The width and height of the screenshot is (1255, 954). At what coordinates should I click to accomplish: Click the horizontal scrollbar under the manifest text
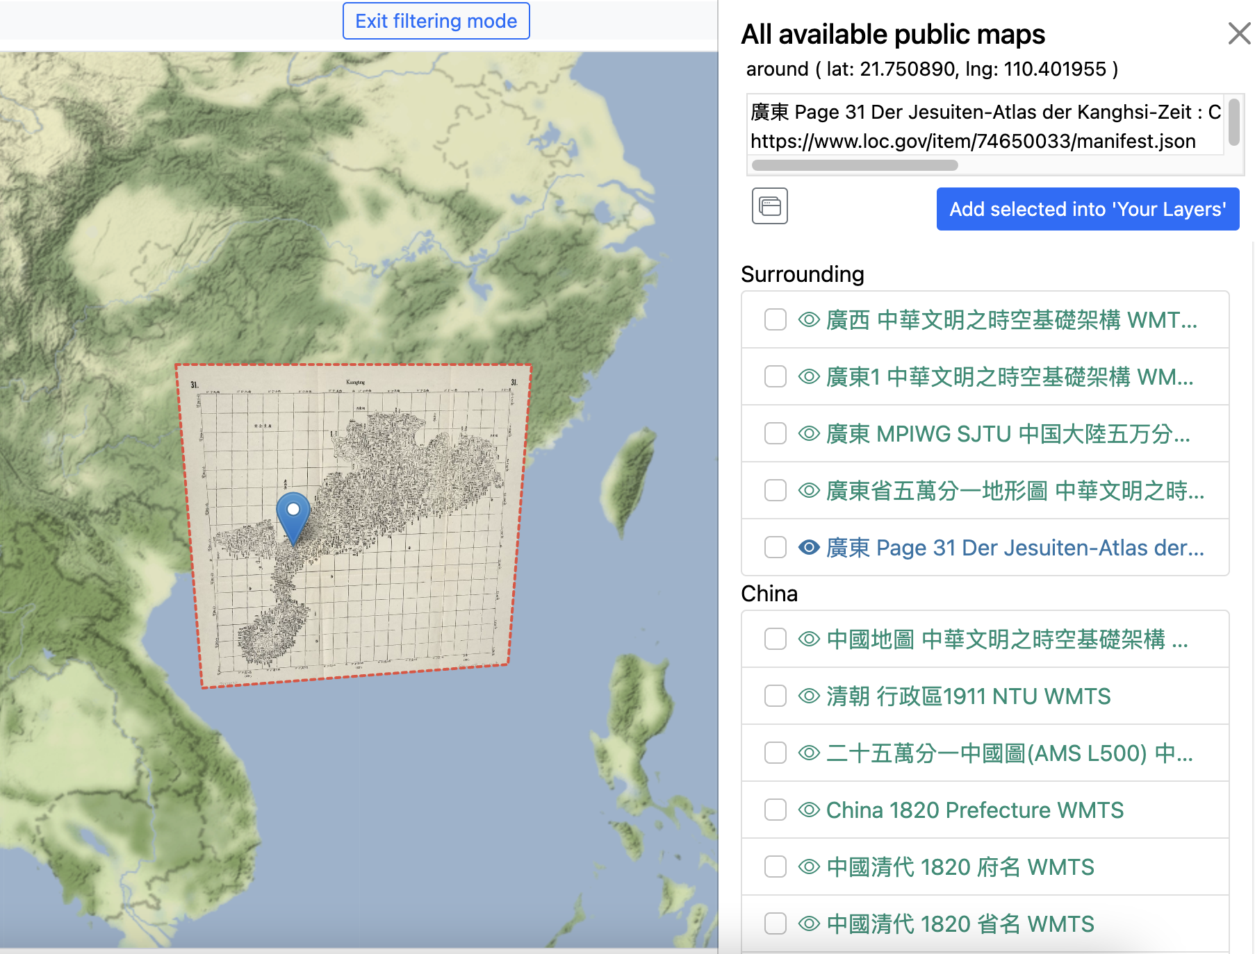click(855, 165)
